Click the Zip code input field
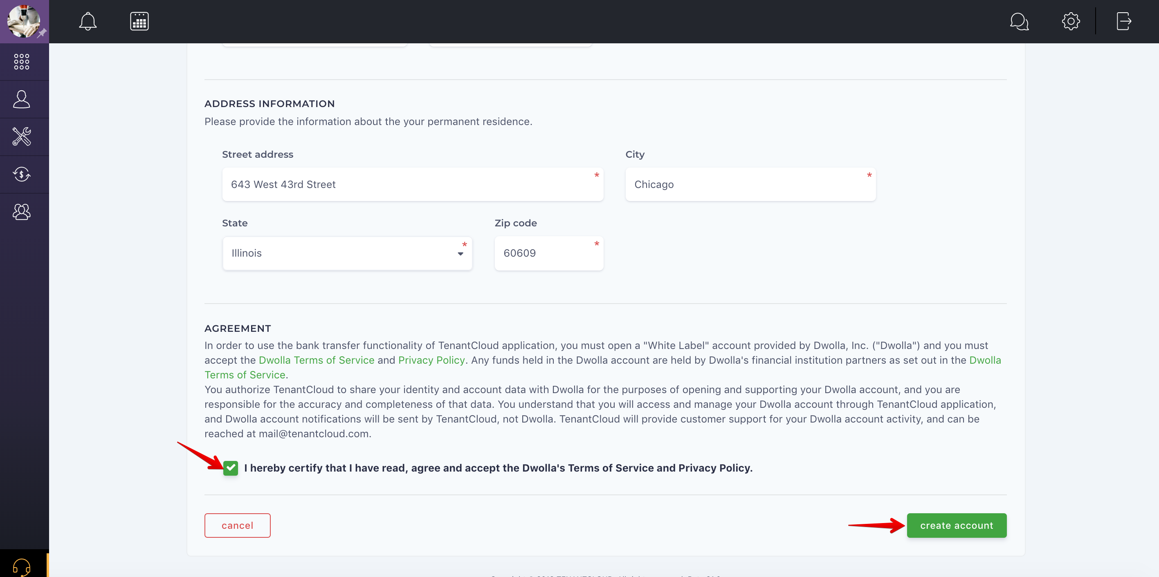1159x577 pixels. point(548,254)
